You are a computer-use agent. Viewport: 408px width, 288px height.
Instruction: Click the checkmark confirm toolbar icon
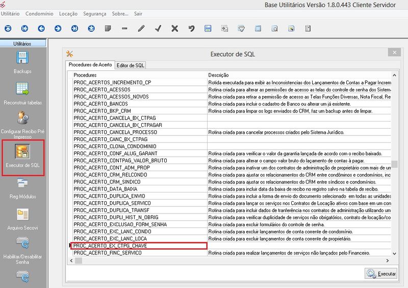[x=158, y=28]
